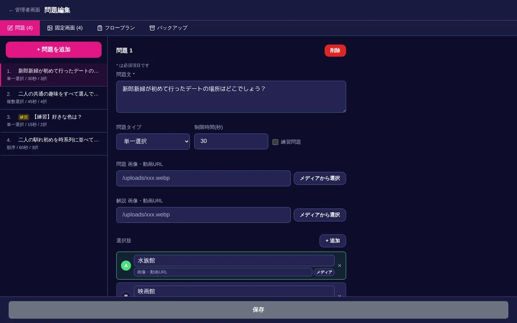Click the 制限時間(秒) input field
This screenshot has height=323, width=517.
point(231,141)
